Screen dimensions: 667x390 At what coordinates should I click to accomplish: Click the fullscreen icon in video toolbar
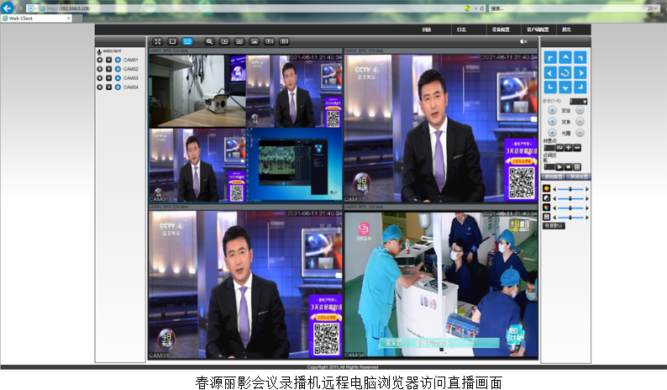click(157, 40)
